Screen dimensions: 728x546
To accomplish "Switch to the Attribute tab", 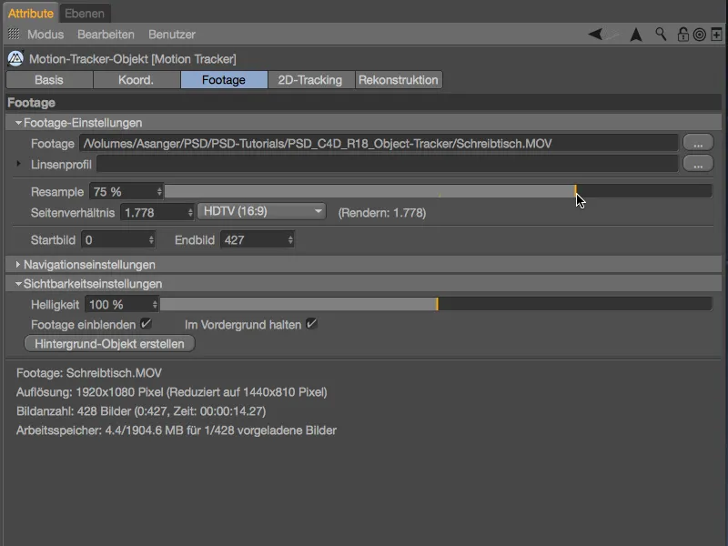I will (x=31, y=14).
